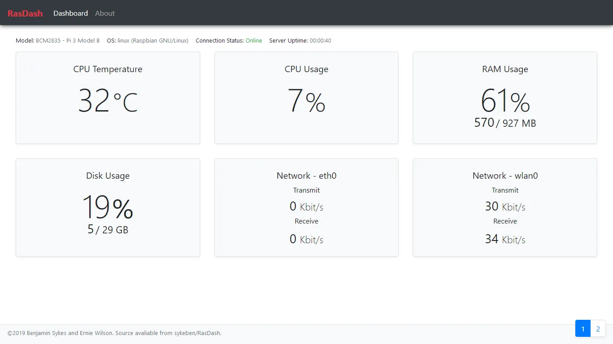Screen dimensions: 613x344
Task: Click the eth0 Transmit label
Action: 306,190
